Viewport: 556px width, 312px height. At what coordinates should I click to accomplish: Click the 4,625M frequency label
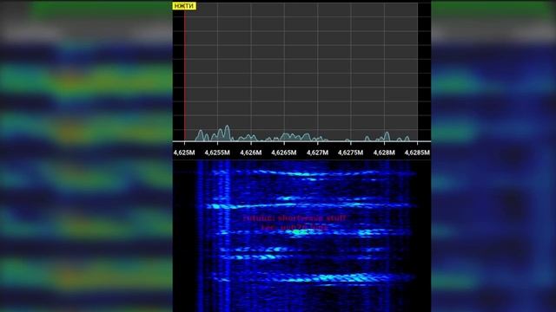coord(184,153)
